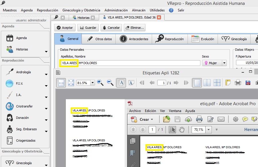258x167 pixels.
Task: Expand the Andrología sidebar arrow
Action: pyautogui.click(x=46, y=74)
